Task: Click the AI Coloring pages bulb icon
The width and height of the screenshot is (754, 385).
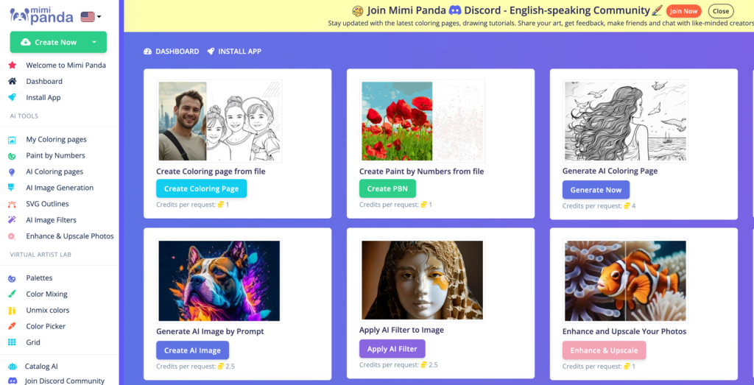Action: pyautogui.click(x=12, y=172)
